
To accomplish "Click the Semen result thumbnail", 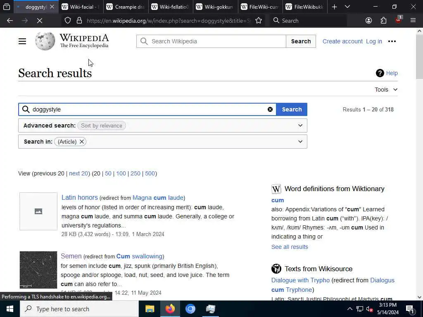I will pyautogui.click(x=38, y=270).
